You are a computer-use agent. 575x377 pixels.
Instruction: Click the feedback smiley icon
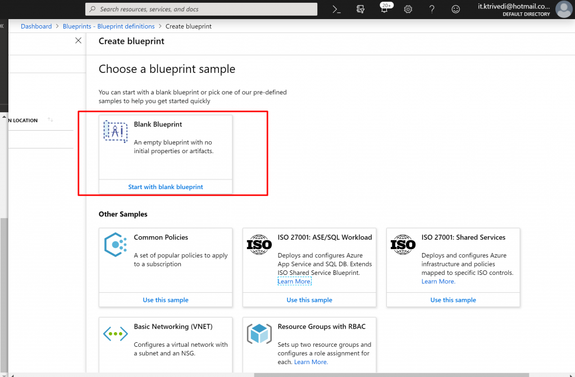click(455, 9)
